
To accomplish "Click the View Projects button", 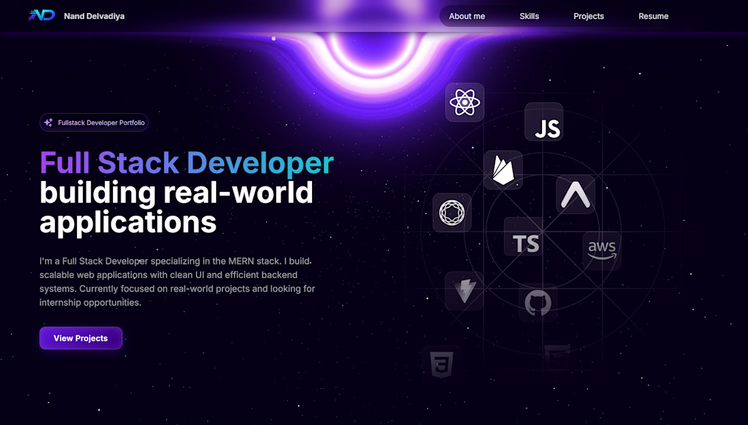I will click(81, 338).
